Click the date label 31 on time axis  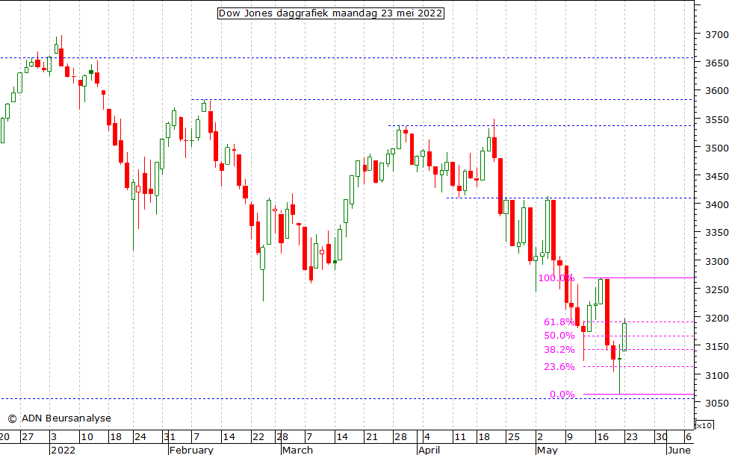(x=169, y=437)
